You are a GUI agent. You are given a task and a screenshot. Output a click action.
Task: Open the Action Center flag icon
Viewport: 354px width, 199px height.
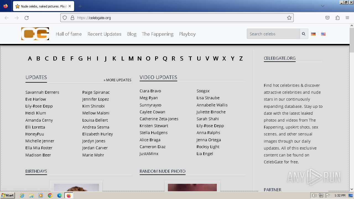click(328, 195)
